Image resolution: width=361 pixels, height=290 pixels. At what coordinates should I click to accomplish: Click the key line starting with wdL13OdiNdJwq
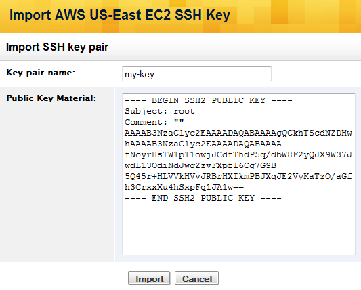[x=200, y=165]
